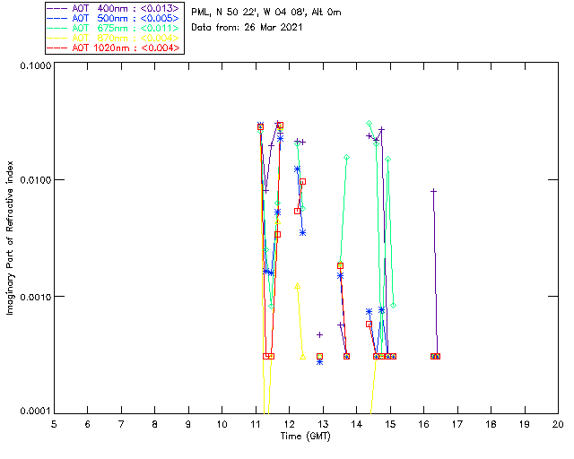The width and height of the screenshot is (574, 459).
Task: Click the x-axis tick label 9
Action: (188, 425)
